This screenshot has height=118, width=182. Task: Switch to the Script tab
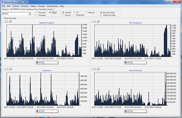coord(50,9)
